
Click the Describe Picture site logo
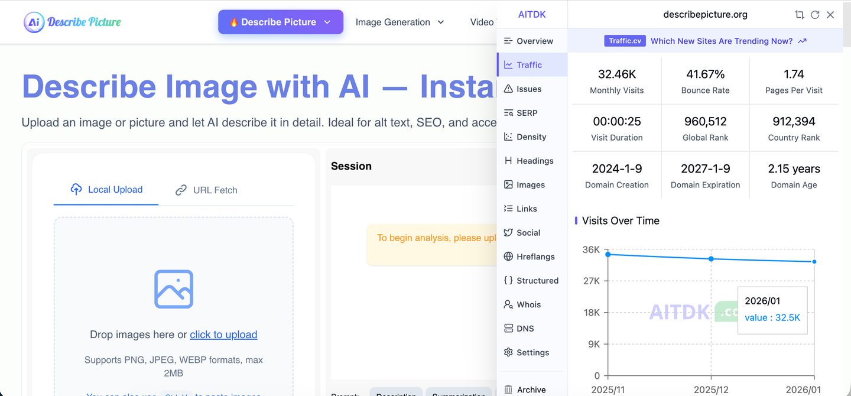point(72,22)
